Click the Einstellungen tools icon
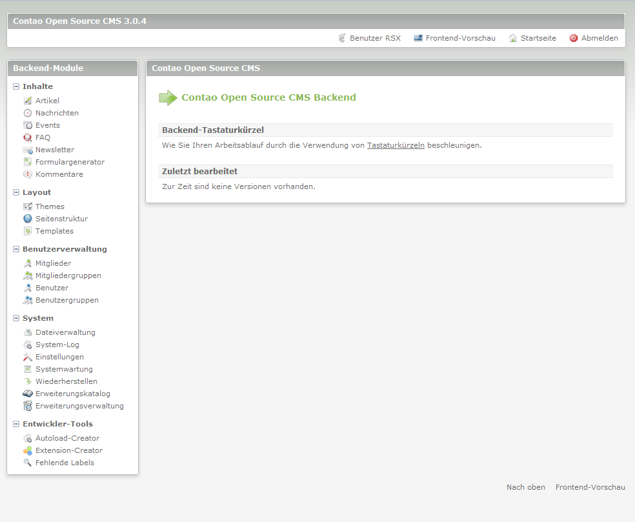 coord(28,357)
